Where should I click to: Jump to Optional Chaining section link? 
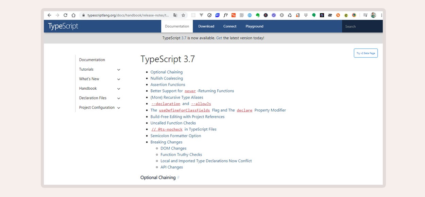pyautogui.click(x=167, y=72)
